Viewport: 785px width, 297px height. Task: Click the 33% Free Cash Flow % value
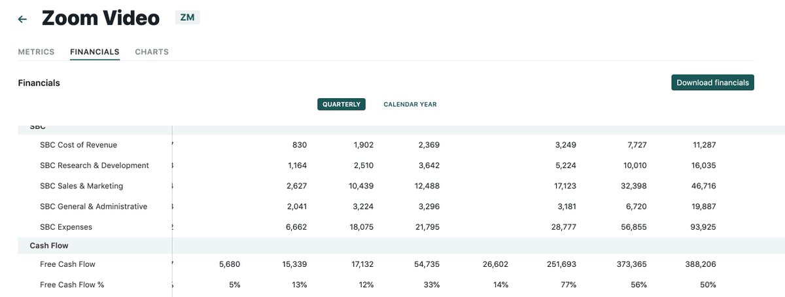(432, 285)
